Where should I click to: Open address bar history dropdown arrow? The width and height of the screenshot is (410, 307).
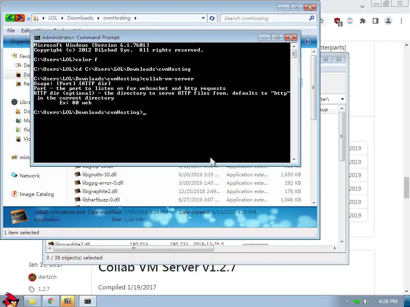203,18
